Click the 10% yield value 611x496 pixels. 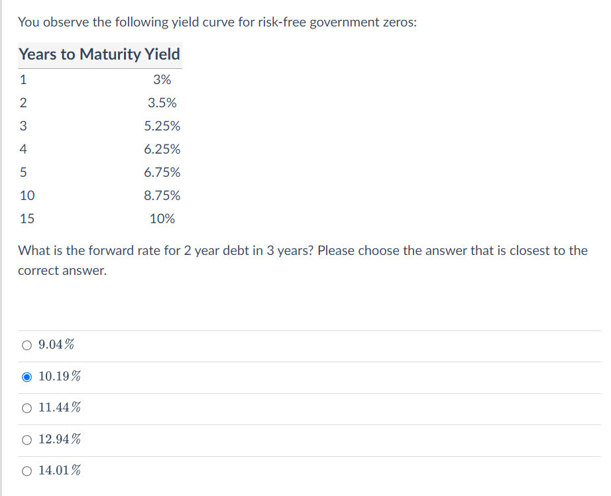pyautogui.click(x=163, y=218)
